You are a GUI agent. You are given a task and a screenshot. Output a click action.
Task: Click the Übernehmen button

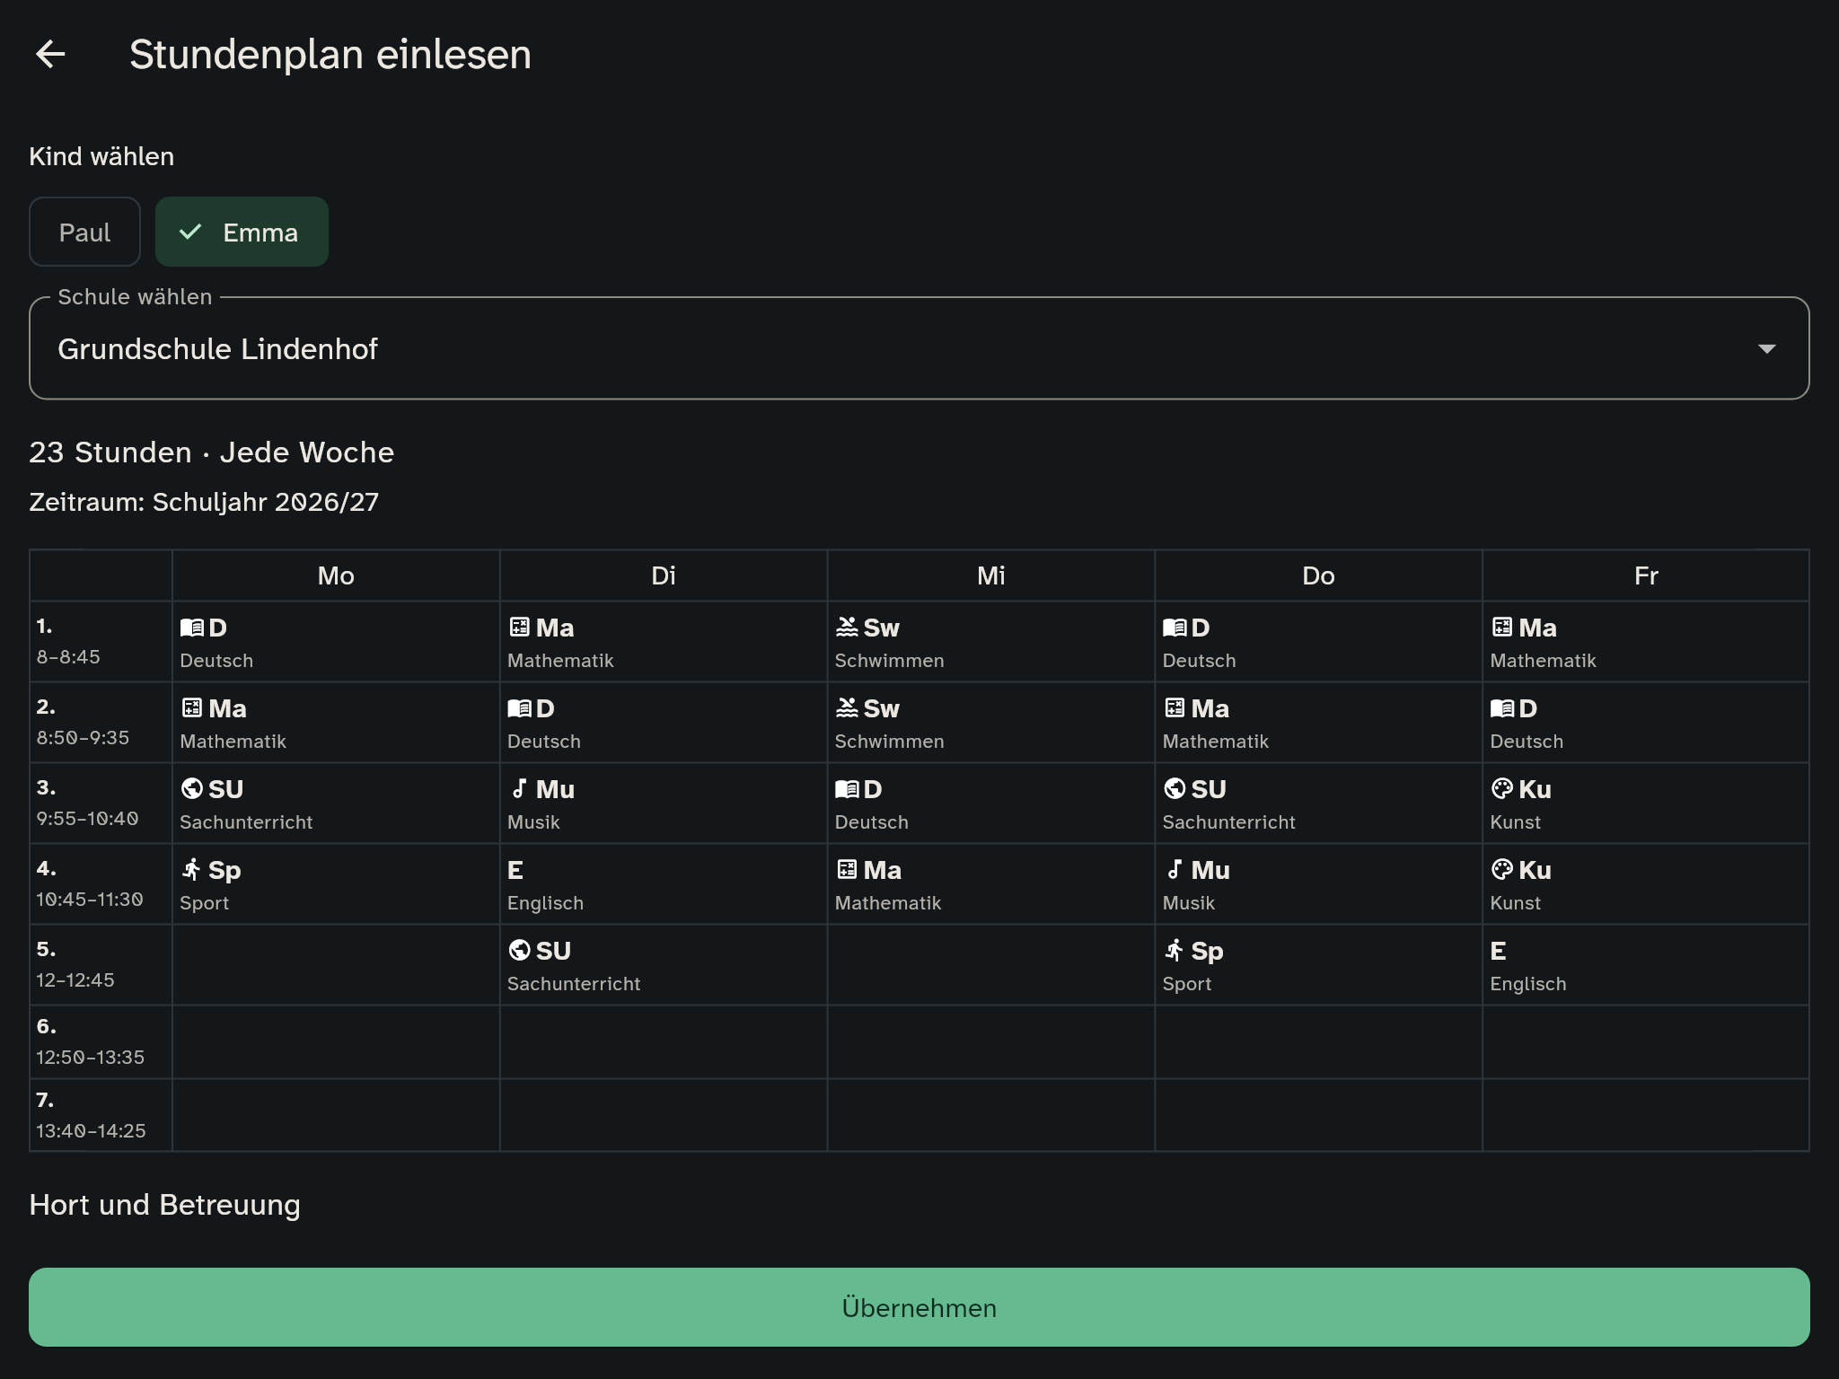[919, 1307]
